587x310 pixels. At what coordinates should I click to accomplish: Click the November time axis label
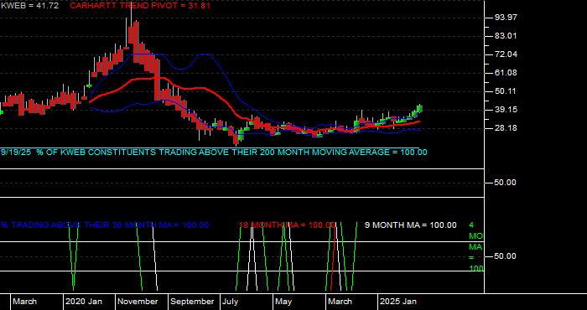(138, 302)
